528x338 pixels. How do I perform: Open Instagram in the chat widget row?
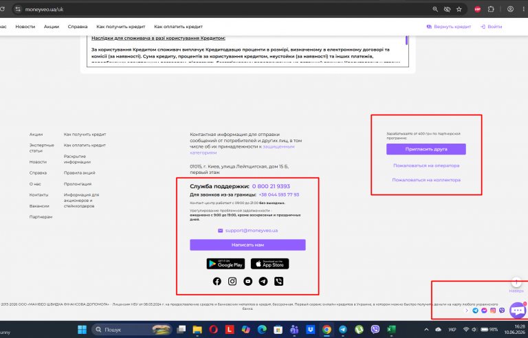click(x=493, y=311)
